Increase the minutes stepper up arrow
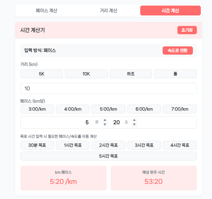Screen dimensions: 212x199 [105, 120]
